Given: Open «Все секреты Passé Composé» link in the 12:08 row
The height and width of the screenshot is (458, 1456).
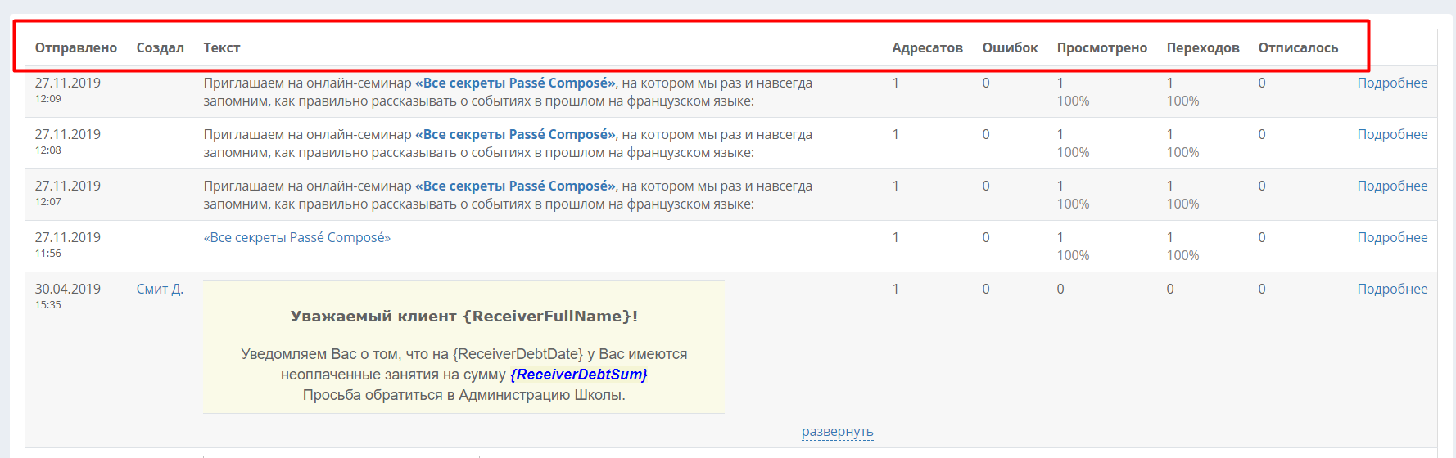Looking at the screenshot, I should point(515,134).
